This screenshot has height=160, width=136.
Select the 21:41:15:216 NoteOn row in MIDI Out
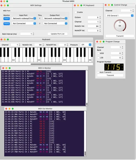coord(44,112)
